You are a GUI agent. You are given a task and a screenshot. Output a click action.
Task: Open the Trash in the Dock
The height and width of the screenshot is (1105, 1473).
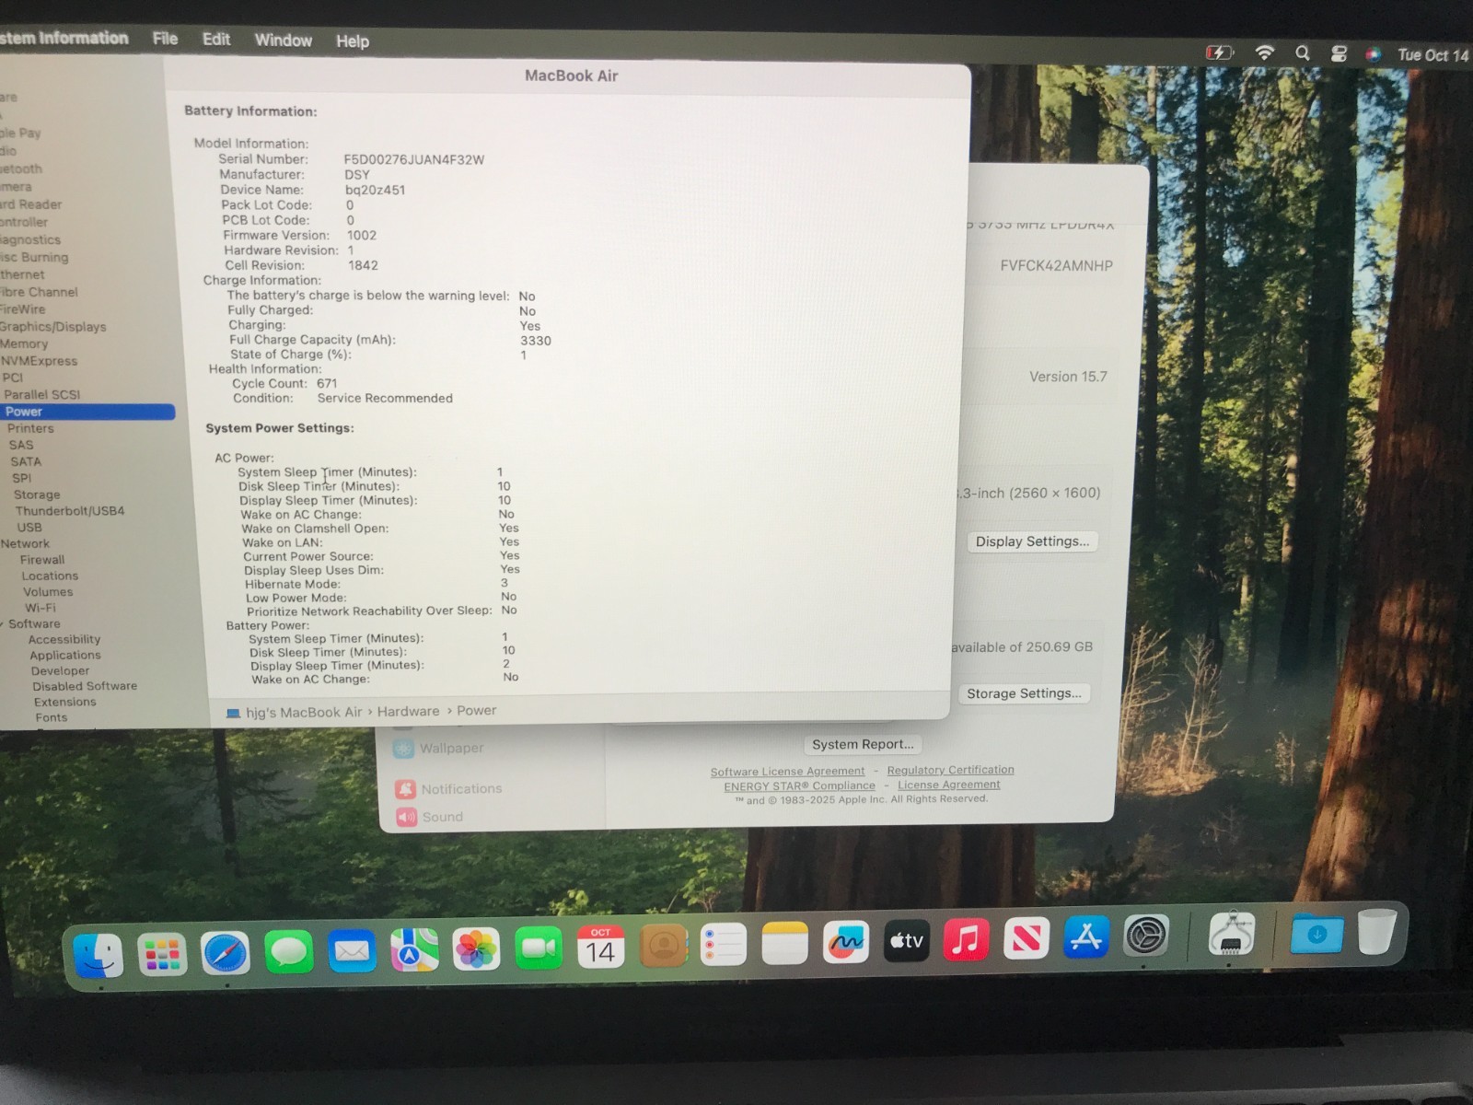1377,930
